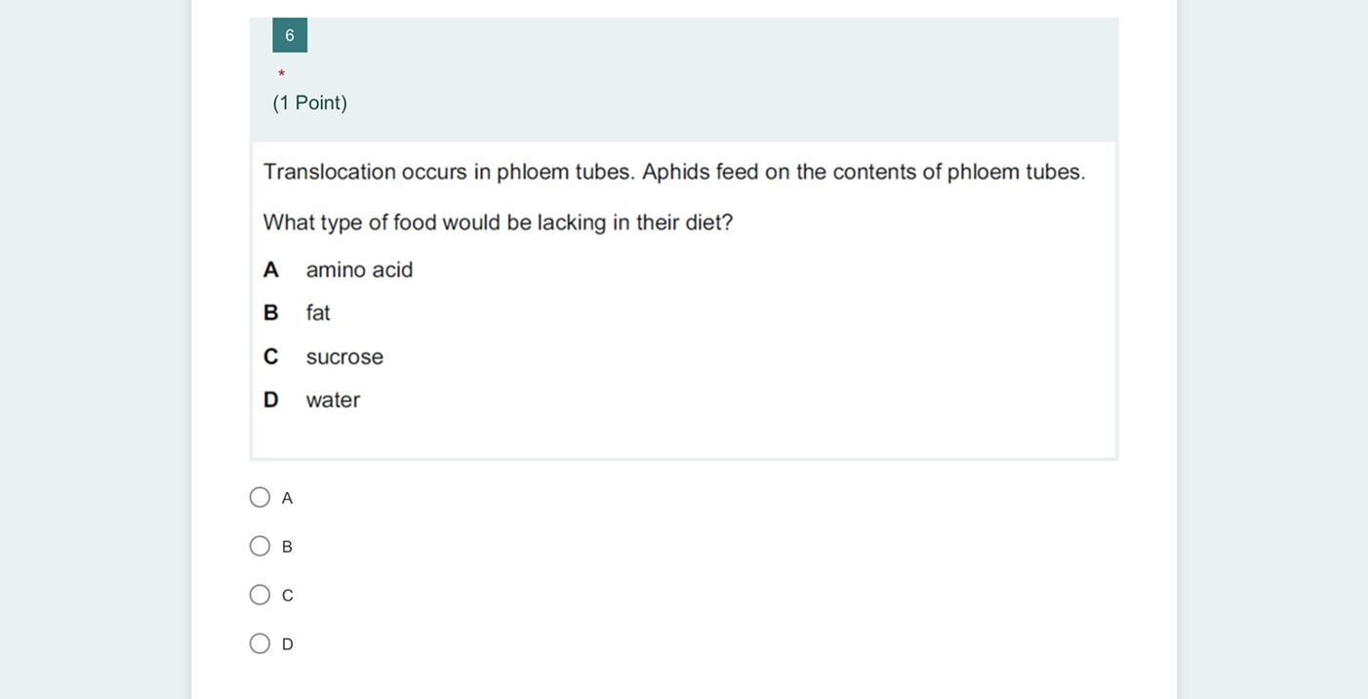Click bold letter A in question image

tap(271, 269)
